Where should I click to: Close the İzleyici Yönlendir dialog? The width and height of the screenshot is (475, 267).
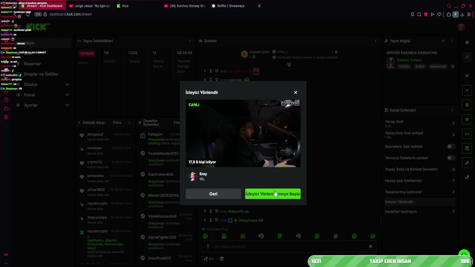[x=295, y=92]
